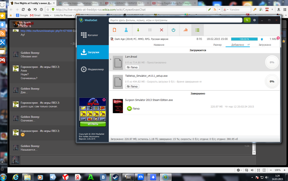Click the browser reload icon
The image size is (288, 181).
[x=23, y=9]
